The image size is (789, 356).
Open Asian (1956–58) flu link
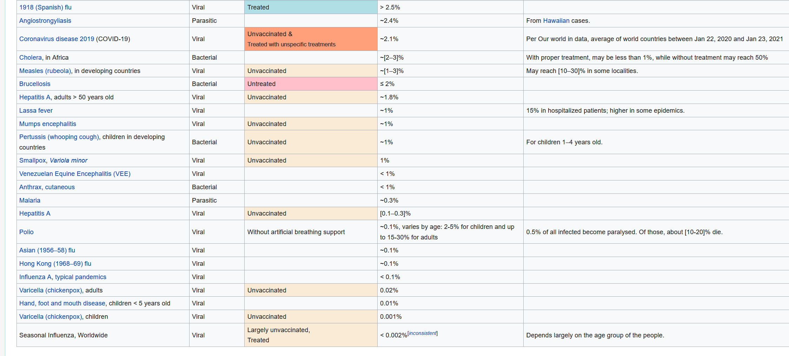pos(47,250)
